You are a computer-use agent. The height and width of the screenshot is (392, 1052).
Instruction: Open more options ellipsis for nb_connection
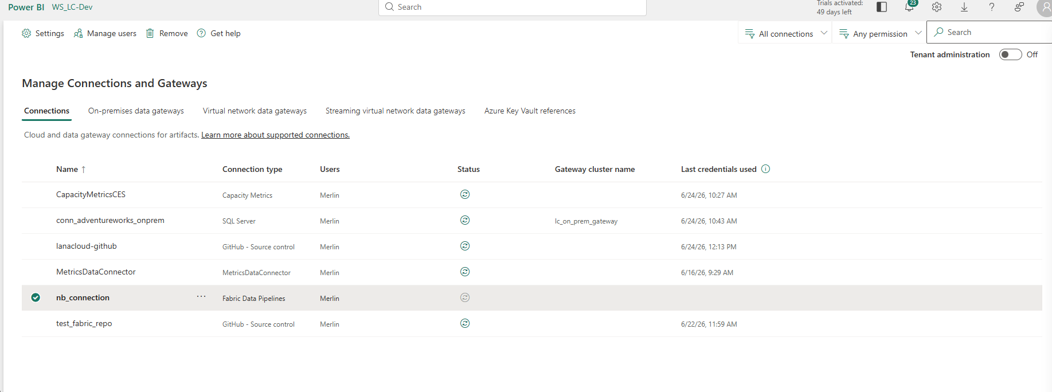[x=201, y=296]
